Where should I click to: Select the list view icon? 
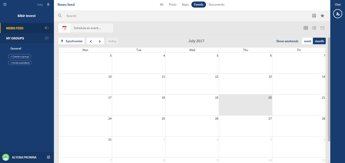pos(314,28)
